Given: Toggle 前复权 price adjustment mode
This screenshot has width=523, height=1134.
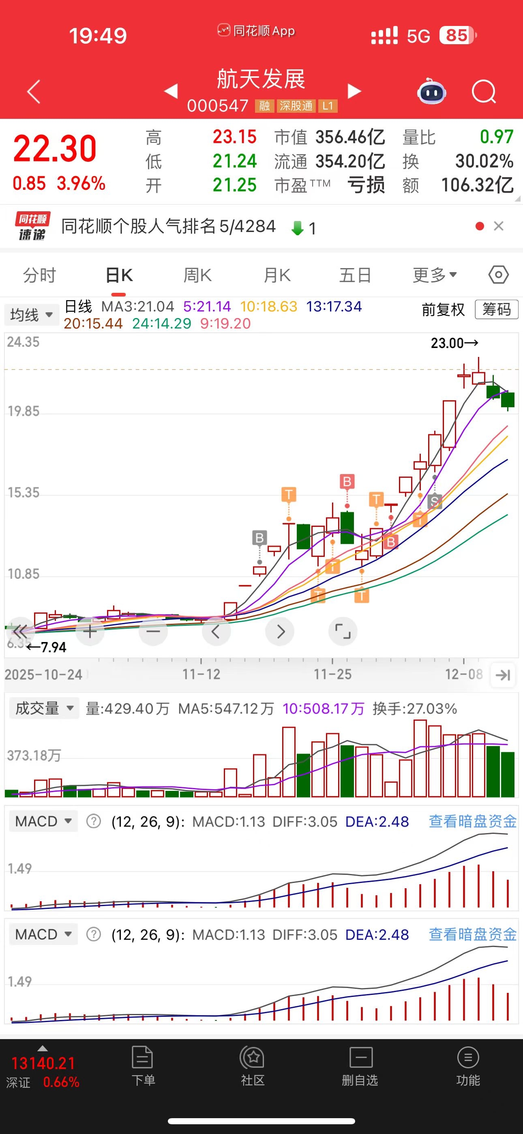Looking at the screenshot, I should pos(443,309).
